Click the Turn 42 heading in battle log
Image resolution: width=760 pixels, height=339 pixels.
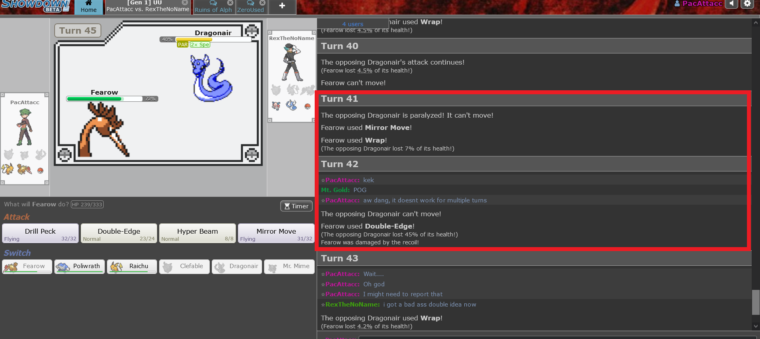point(339,164)
